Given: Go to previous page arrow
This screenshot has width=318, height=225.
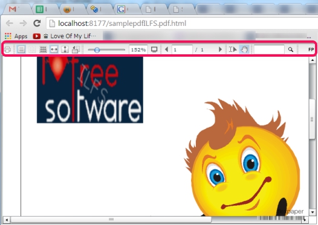Looking at the screenshot, I should tap(166, 49).
